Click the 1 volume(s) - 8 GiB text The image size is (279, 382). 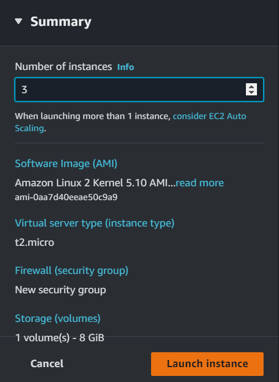tap(60, 338)
